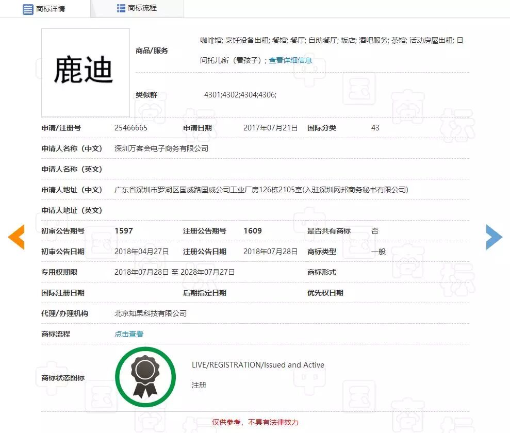This screenshot has height=433, width=510.
Task: Click LIVE/REGISTRATION/Issued and Active status text
Action: pos(258,365)
